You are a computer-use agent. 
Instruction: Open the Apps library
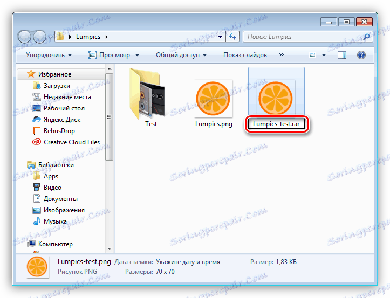pyautogui.click(x=51, y=176)
